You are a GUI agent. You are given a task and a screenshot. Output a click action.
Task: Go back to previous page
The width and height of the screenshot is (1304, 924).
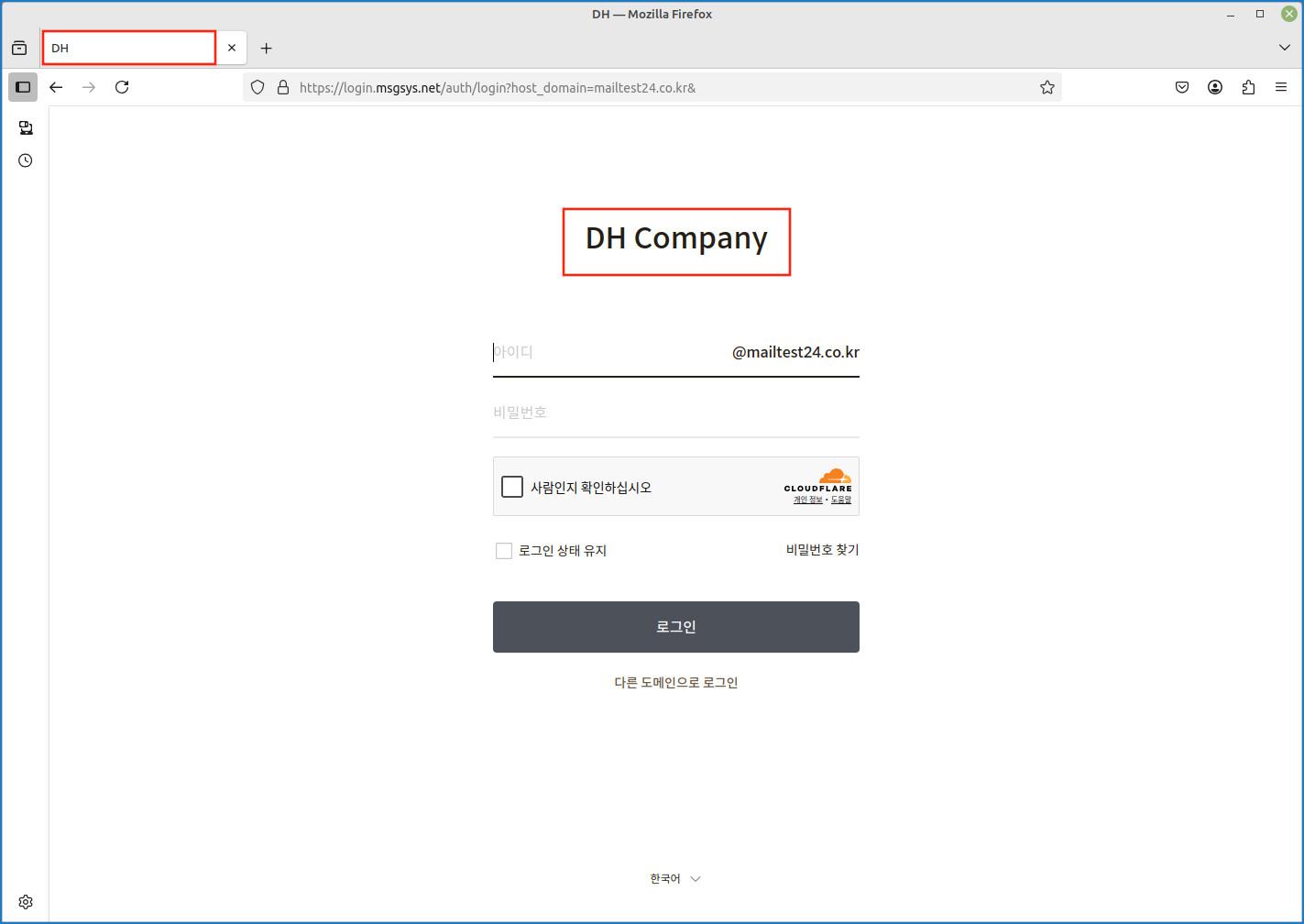point(56,87)
